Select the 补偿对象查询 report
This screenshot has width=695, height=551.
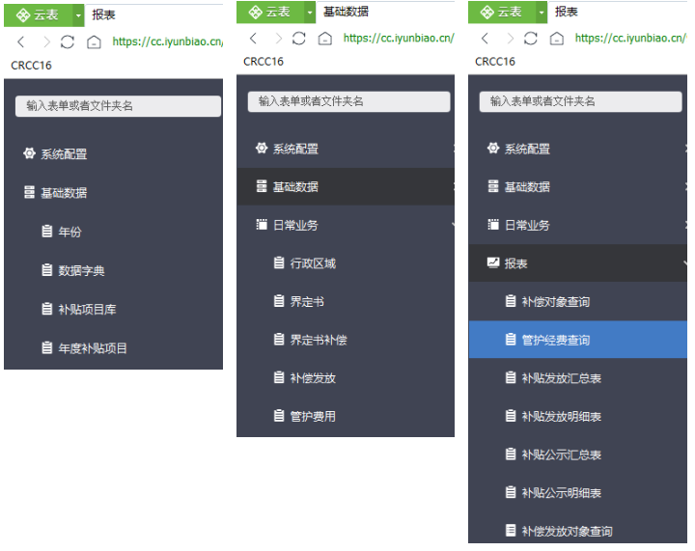point(555,301)
